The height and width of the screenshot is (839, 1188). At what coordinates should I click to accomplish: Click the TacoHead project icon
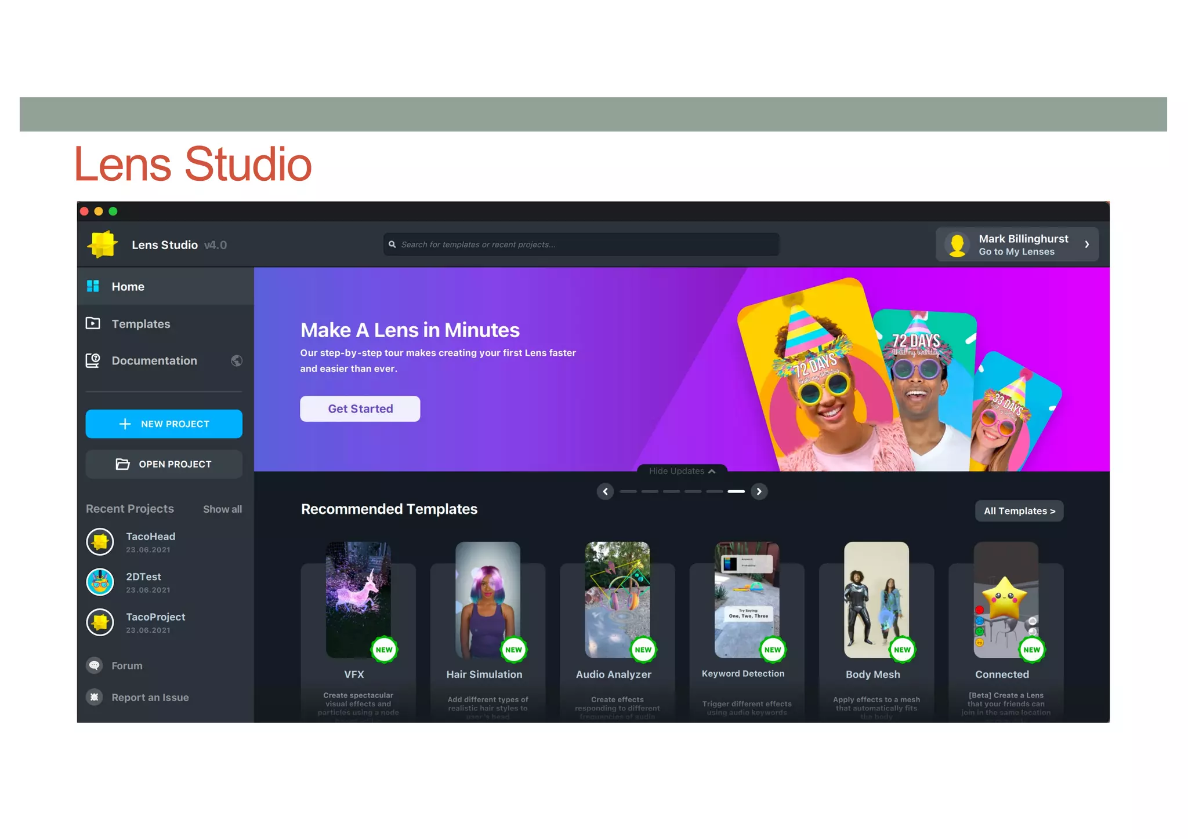[x=100, y=542]
